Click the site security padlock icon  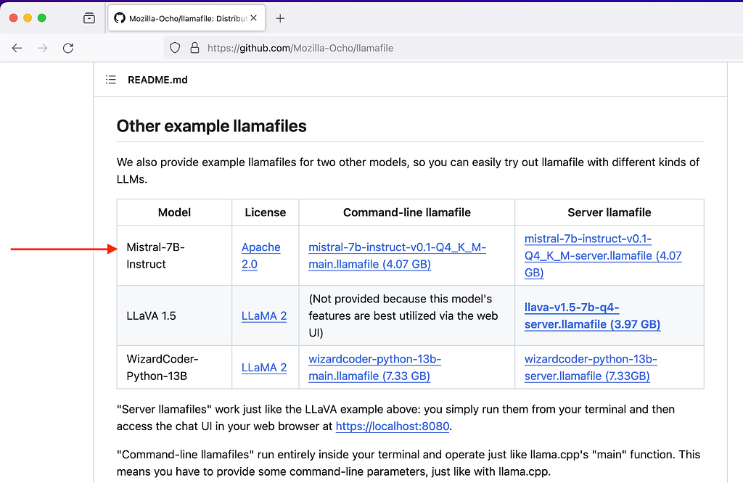tap(194, 48)
